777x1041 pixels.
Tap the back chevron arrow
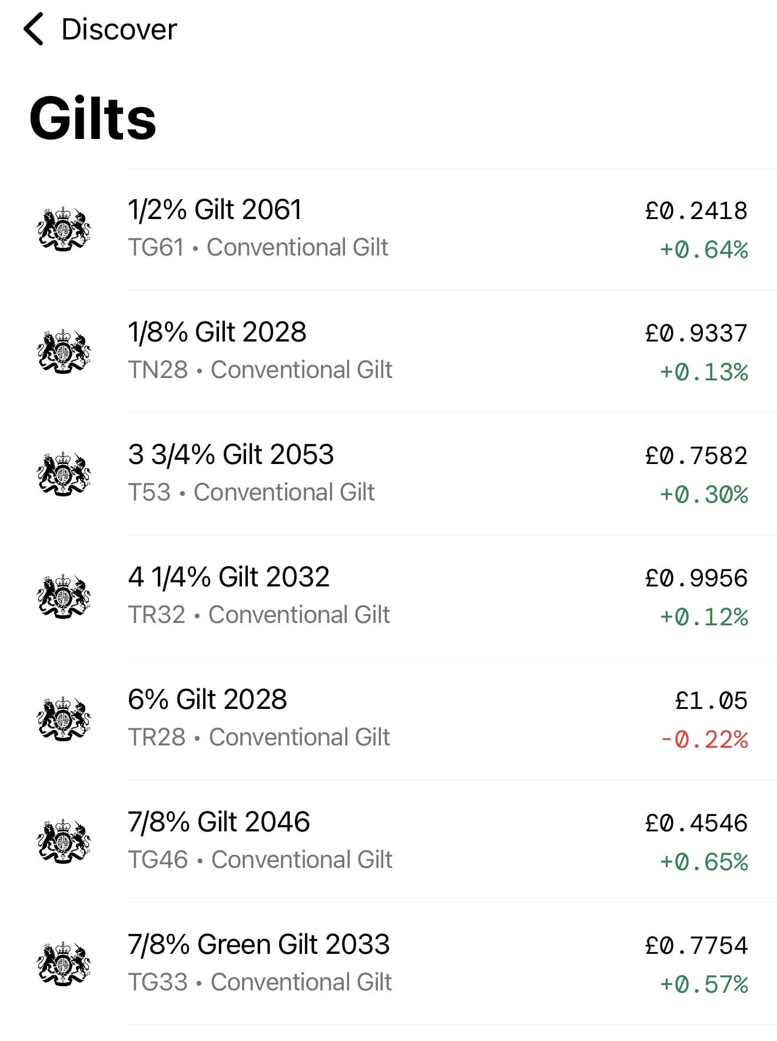(34, 29)
